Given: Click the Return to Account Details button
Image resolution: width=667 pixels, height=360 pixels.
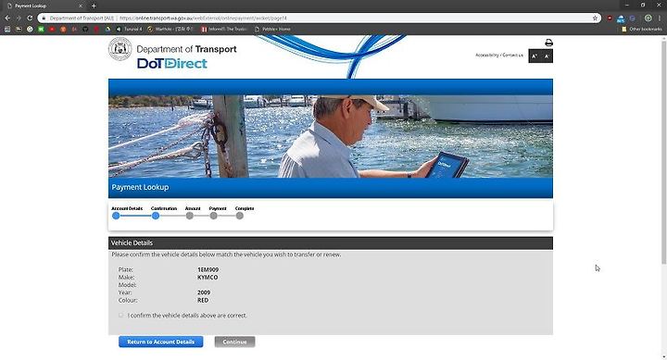Looking at the screenshot, I should [x=161, y=341].
